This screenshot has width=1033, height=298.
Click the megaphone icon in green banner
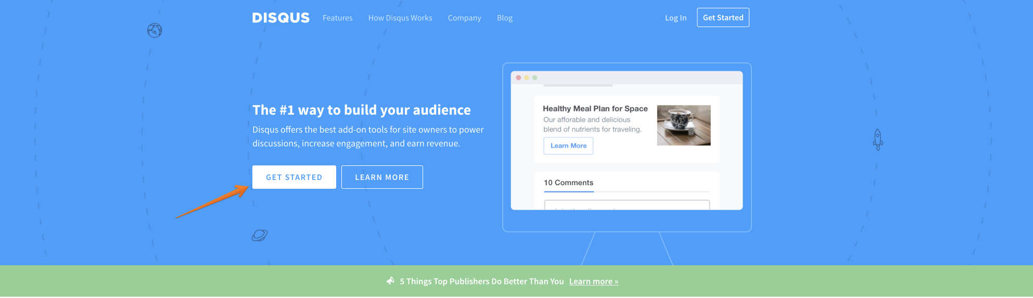pos(390,281)
